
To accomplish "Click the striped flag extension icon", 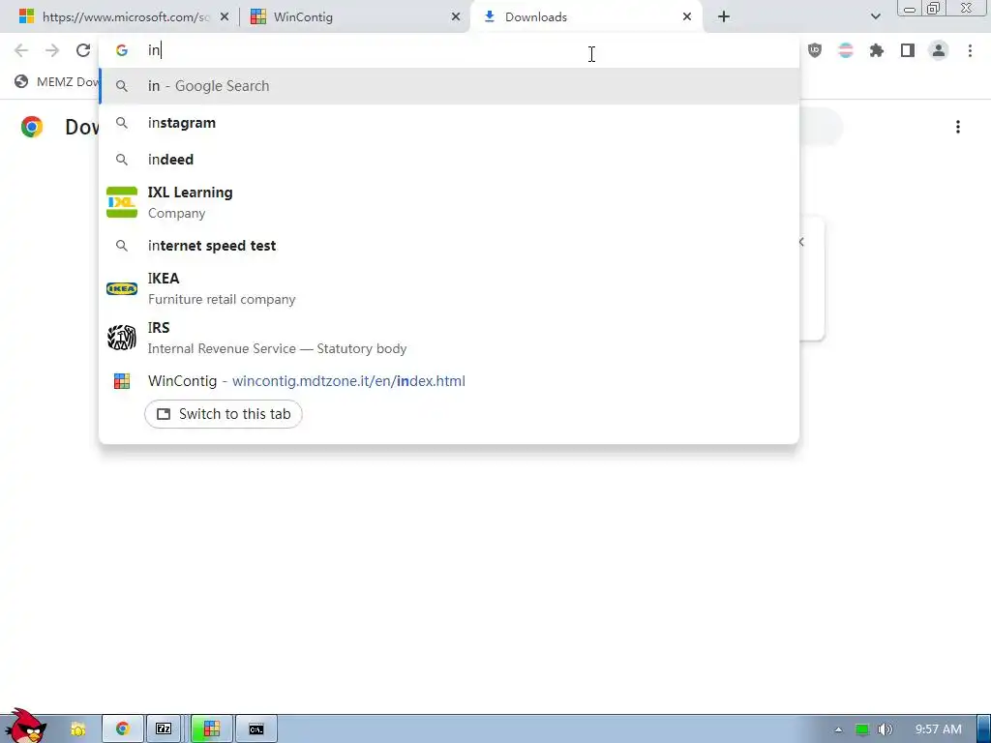I will pyautogui.click(x=846, y=50).
